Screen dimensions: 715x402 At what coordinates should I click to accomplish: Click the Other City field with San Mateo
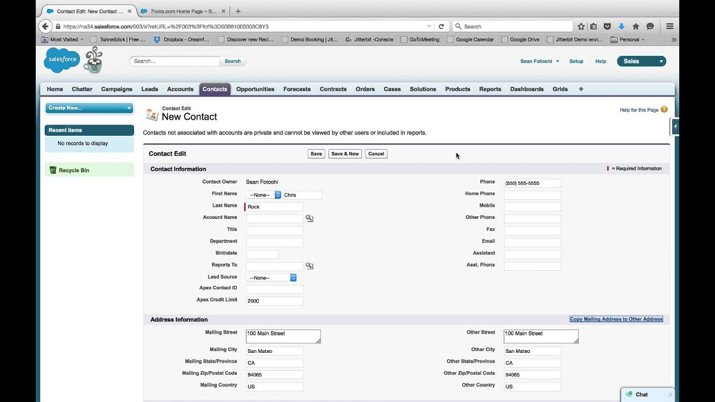point(532,351)
